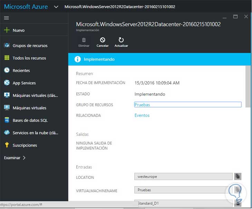Click the Standard_D1 size field
Viewport: 252px width, 209px height.
pyautogui.click(x=183, y=203)
